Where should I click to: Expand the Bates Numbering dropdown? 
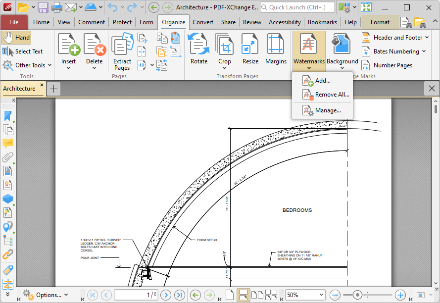(x=424, y=51)
